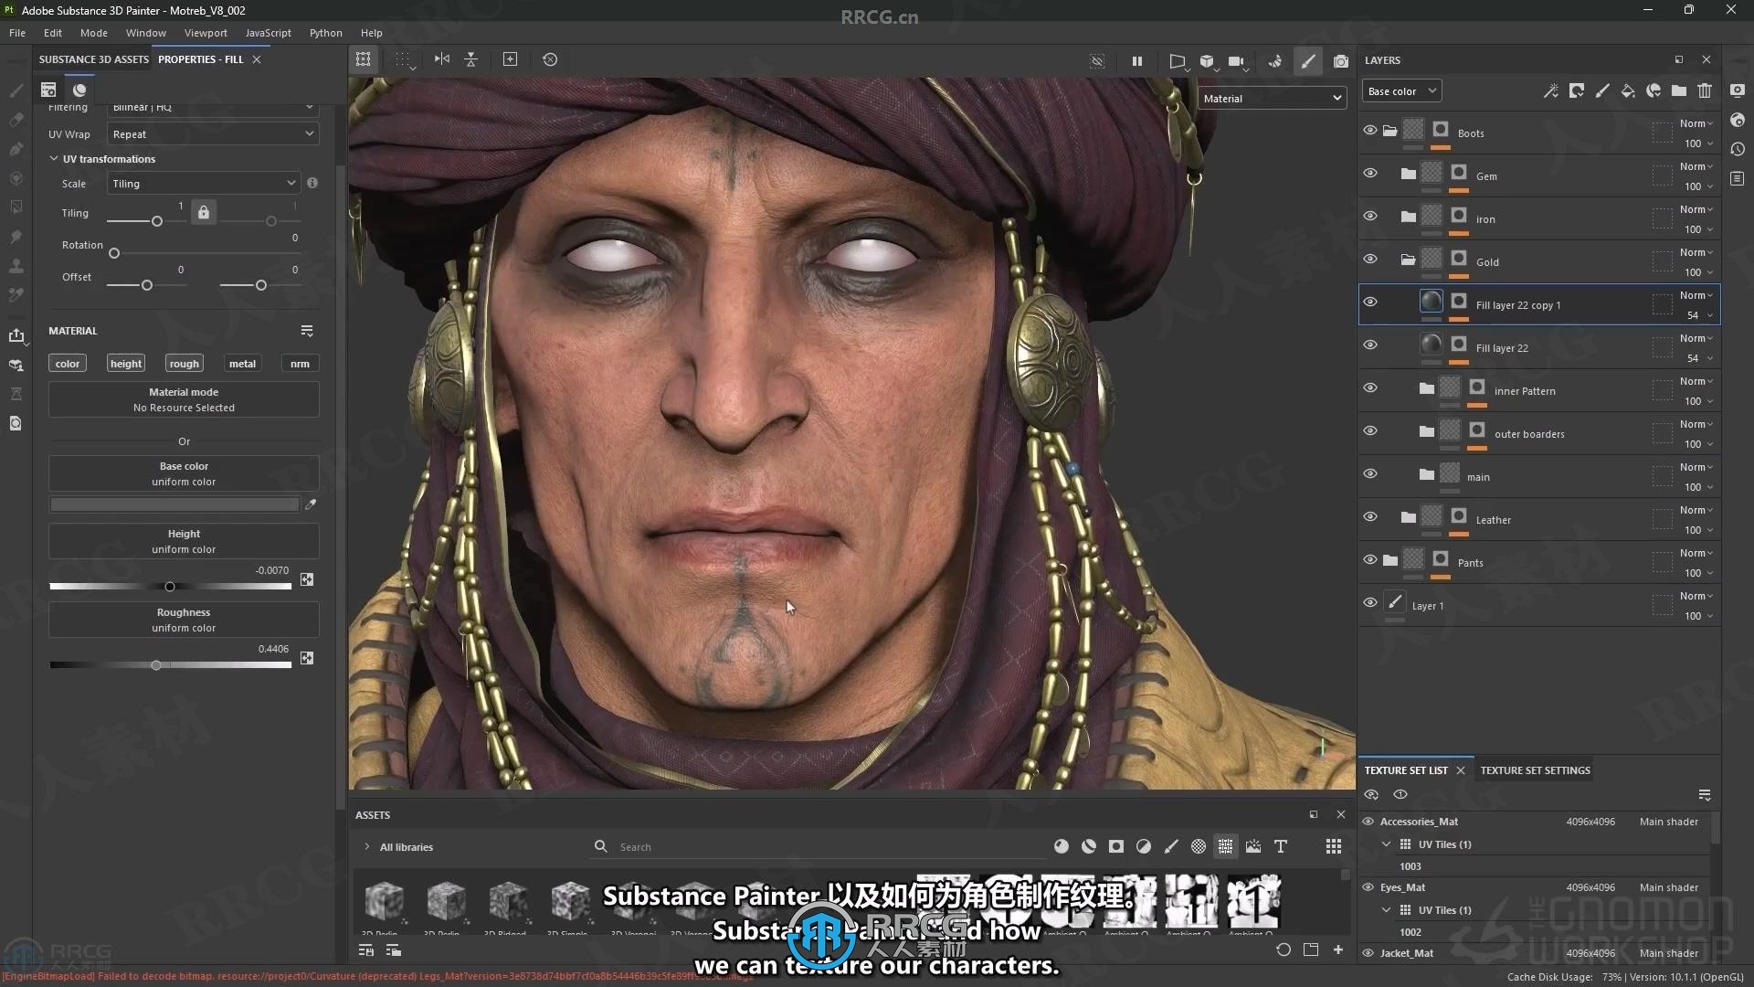
Task: Hide Layer 1 in the layer stack
Action: (x=1370, y=603)
